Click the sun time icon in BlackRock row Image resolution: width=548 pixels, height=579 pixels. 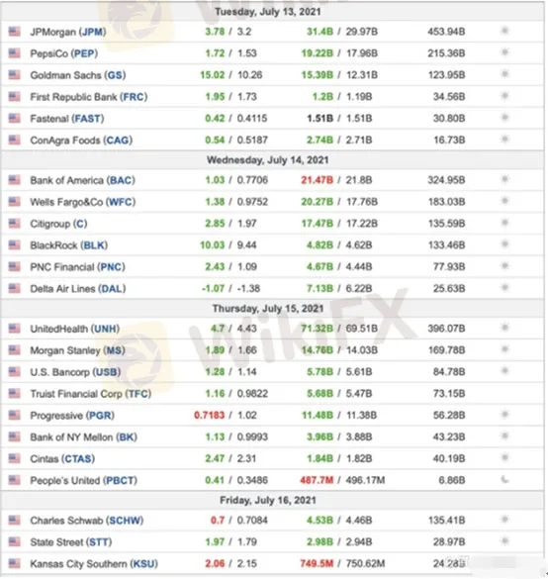504,244
